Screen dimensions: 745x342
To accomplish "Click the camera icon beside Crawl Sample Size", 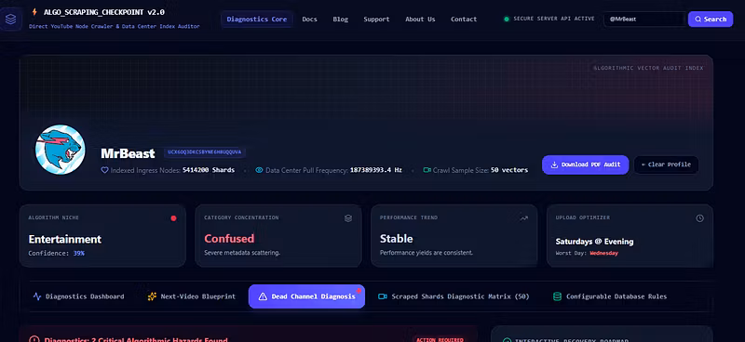I will [427, 170].
